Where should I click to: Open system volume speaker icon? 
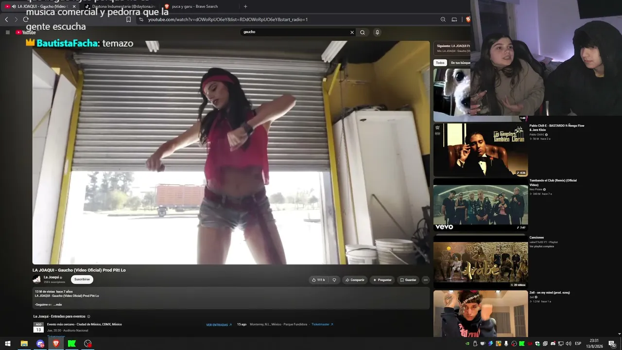click(x=568, y=344)
